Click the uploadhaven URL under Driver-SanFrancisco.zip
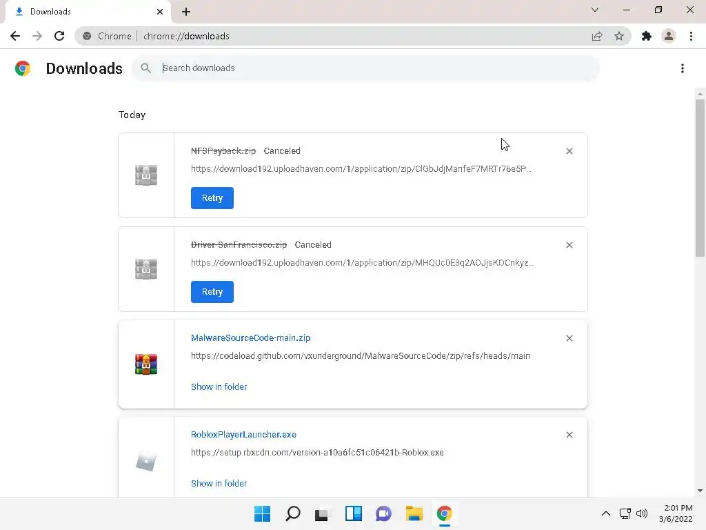Screen dimensions: 706x530 point(362,262)
